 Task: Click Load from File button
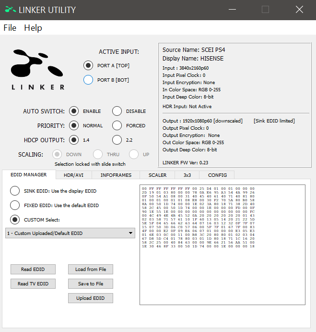coord(91,269)
